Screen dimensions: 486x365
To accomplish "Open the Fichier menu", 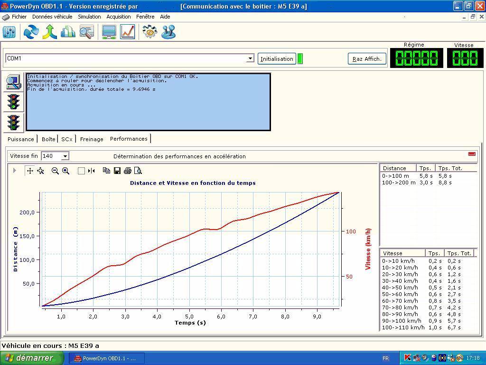I will 19,17.
